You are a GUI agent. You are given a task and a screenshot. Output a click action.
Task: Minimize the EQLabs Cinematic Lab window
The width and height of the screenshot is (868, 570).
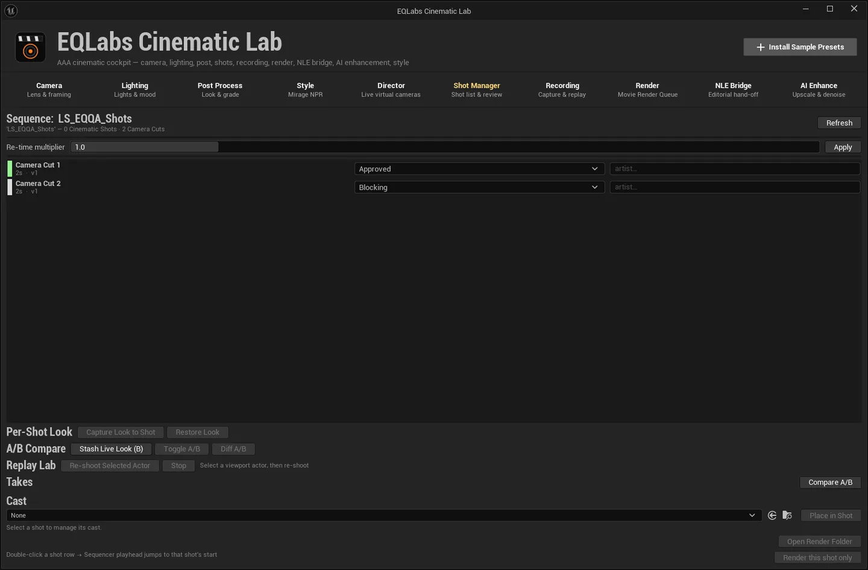pos(806,9)
